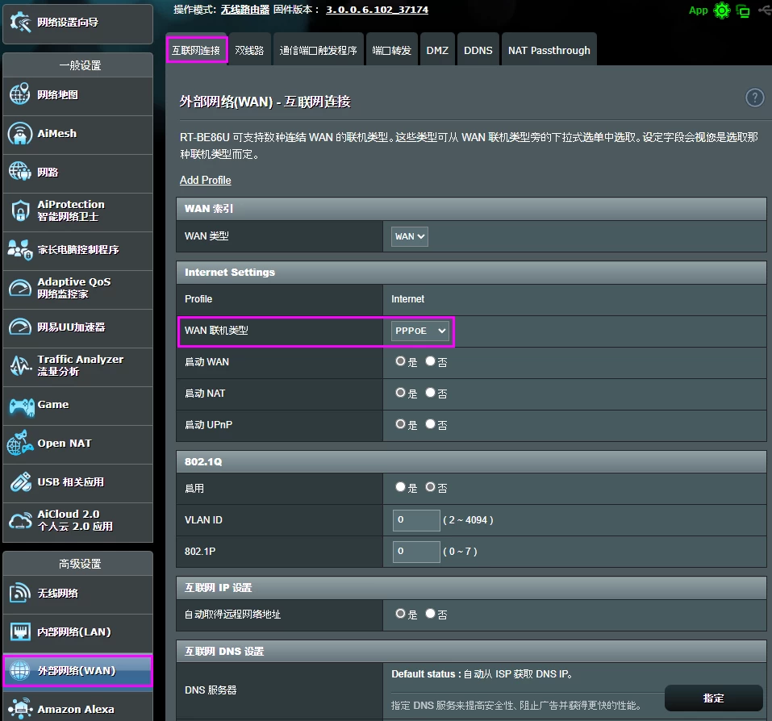This screenshot has width=772, height=721.
Task: Open the Open NAT page
Action: (77, 444)
